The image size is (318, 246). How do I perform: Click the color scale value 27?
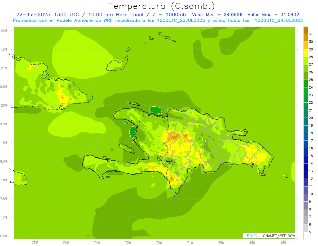311,64
